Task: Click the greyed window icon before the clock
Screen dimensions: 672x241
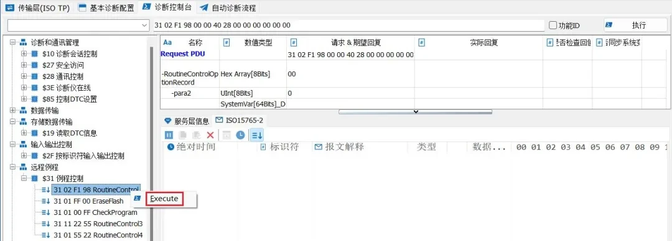Action: click(226, 135)
